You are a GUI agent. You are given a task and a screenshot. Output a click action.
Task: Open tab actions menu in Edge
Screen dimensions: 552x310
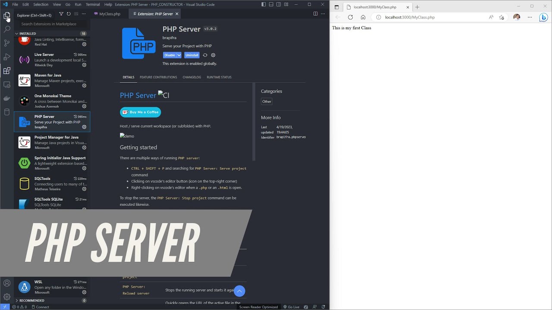pos(337,7)
